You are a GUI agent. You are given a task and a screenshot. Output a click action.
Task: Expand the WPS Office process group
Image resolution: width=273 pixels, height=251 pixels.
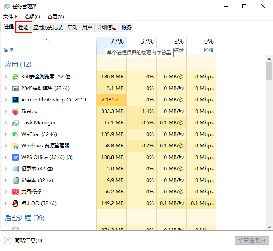click(5, 157)
